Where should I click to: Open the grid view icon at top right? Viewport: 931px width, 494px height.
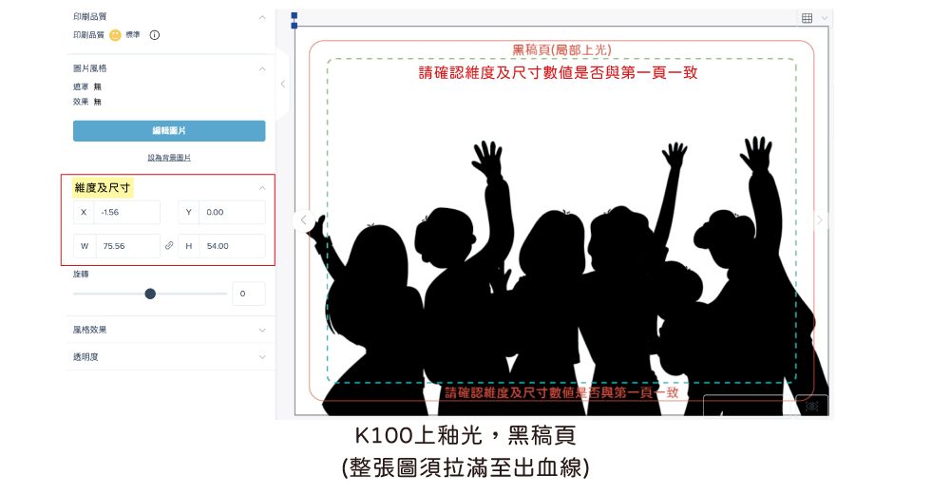pos(807,18)
